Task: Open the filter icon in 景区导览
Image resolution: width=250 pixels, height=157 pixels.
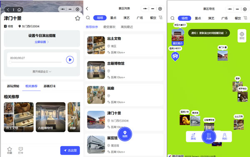Action: 245,18
